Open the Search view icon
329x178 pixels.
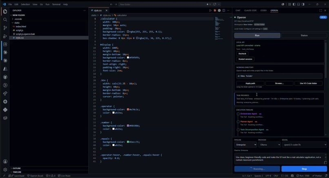click(5, 20)
